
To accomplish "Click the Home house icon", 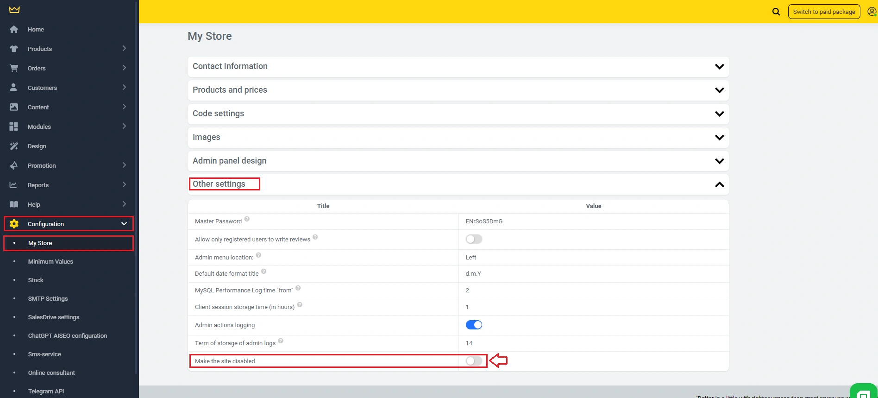I will click(14, 29).
